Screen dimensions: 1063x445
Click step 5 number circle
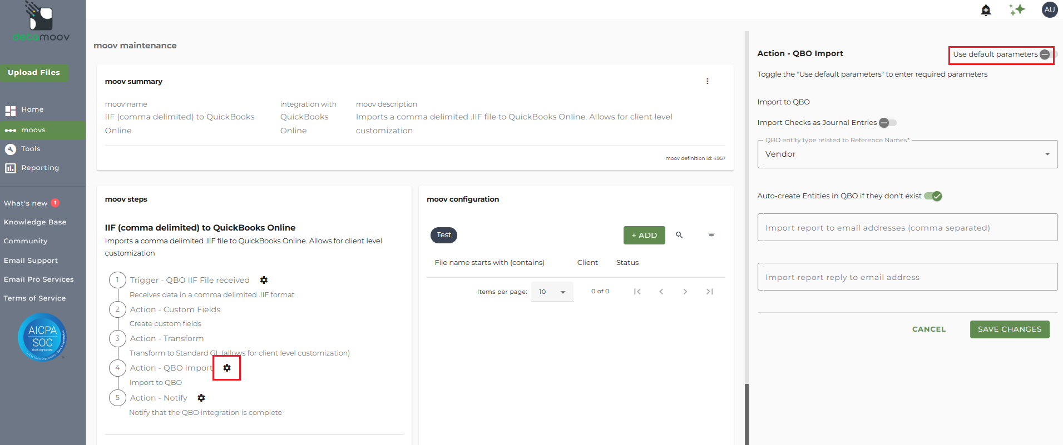point(117,398)
